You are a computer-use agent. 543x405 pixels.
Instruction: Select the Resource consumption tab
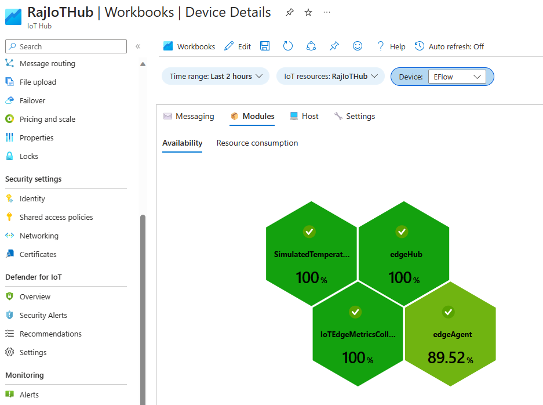[x=257, y=143]
